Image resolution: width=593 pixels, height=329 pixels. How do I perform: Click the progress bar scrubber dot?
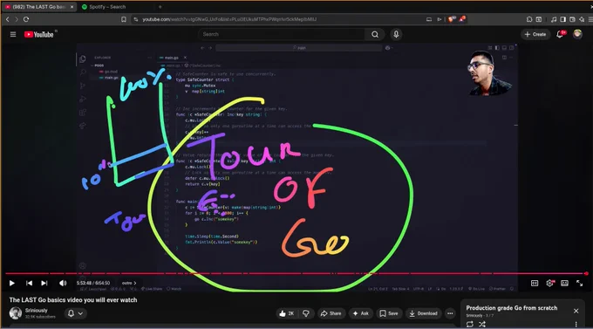point(586,273)
